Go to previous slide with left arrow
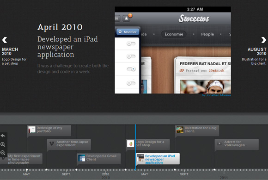The image size is (268, 180). [5, 40]
